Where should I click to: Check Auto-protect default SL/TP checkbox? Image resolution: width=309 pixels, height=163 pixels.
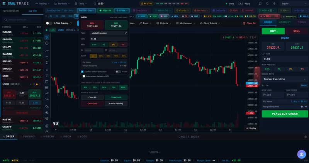point(84,76)
